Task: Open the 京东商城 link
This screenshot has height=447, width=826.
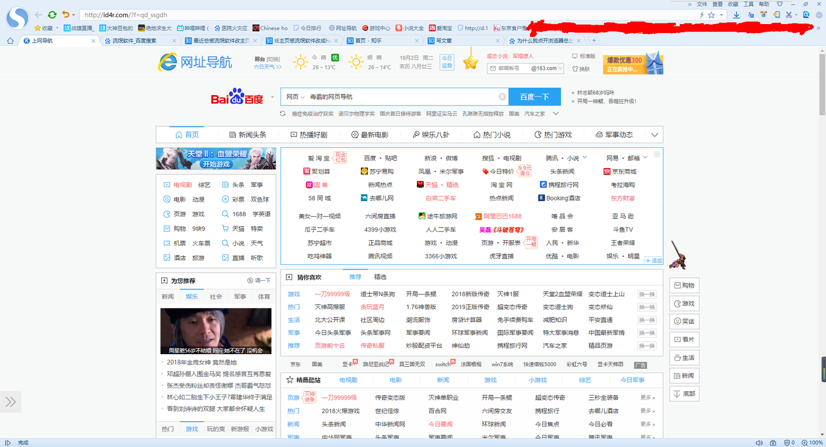Action: pyautogui.click(x=620, y=171)
